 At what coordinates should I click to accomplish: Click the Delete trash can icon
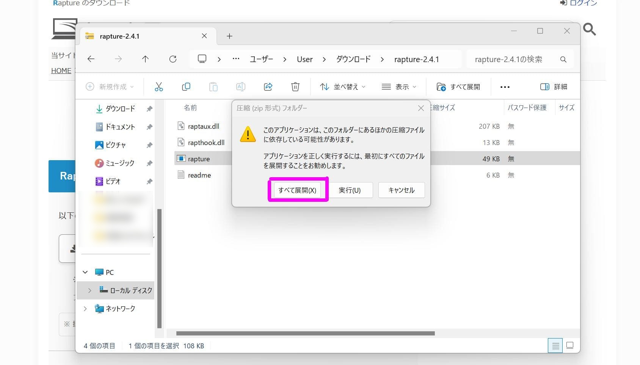[295, 87]
